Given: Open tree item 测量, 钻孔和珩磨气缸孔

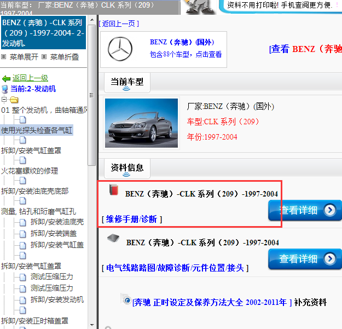Looking at the screenshot, I should pos(38,211).
